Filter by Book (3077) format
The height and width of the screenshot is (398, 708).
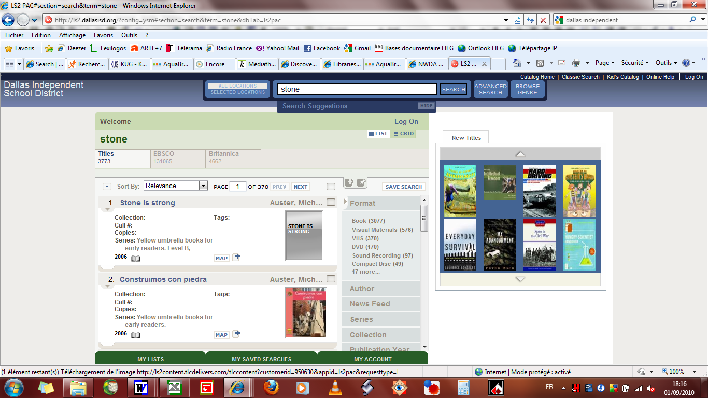[369, 221]
